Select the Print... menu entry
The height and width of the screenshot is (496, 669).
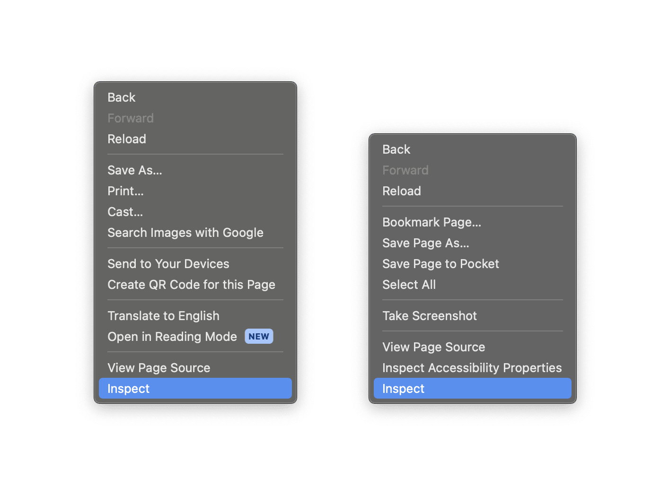pyautogui.click(x=125, y=191)
